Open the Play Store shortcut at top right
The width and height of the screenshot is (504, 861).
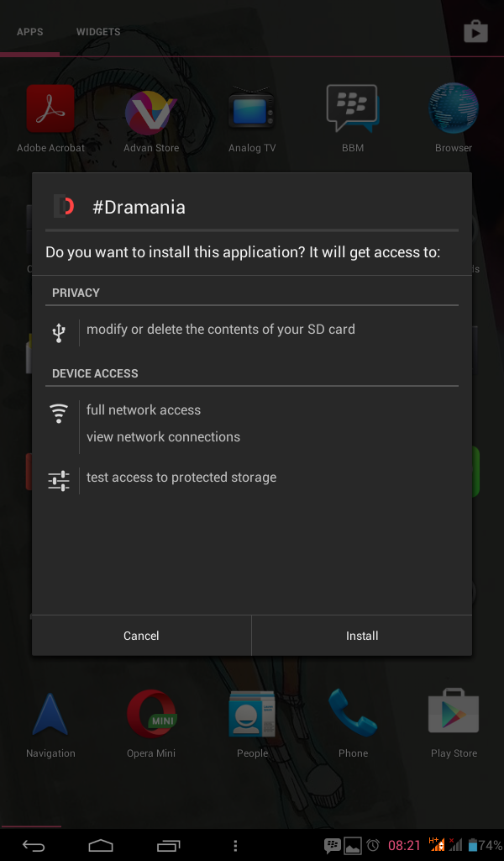pyautogui.click(x=475, y=32)
